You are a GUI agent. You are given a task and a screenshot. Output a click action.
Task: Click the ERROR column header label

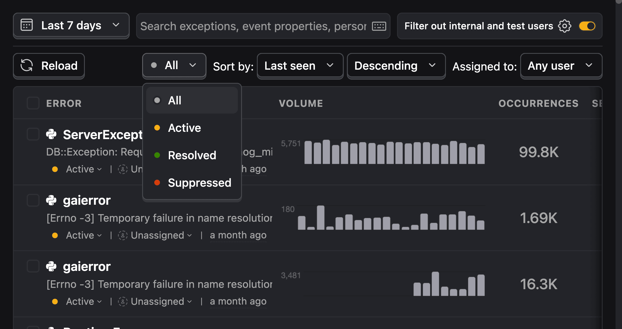point(64,103)
